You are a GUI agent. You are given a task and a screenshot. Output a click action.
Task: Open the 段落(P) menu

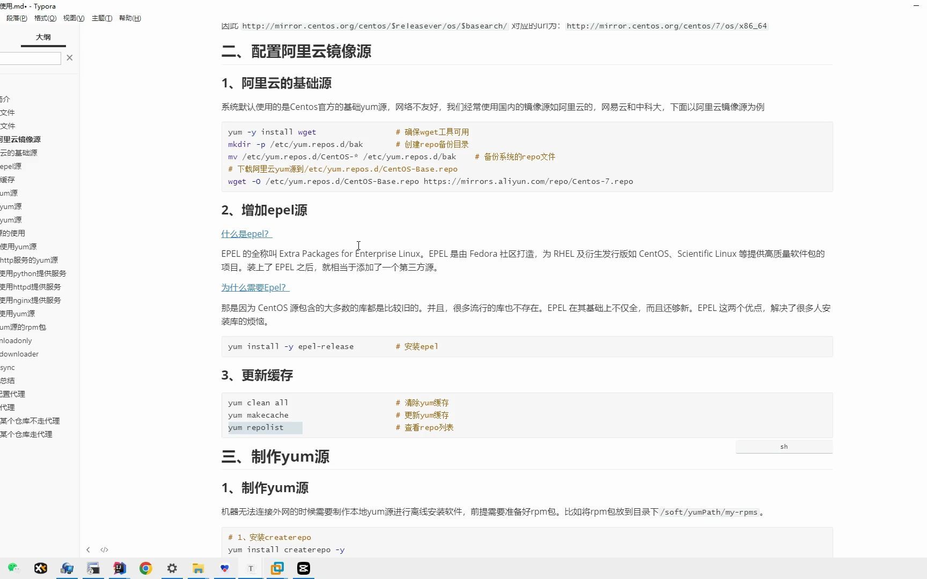pos(16,18)
